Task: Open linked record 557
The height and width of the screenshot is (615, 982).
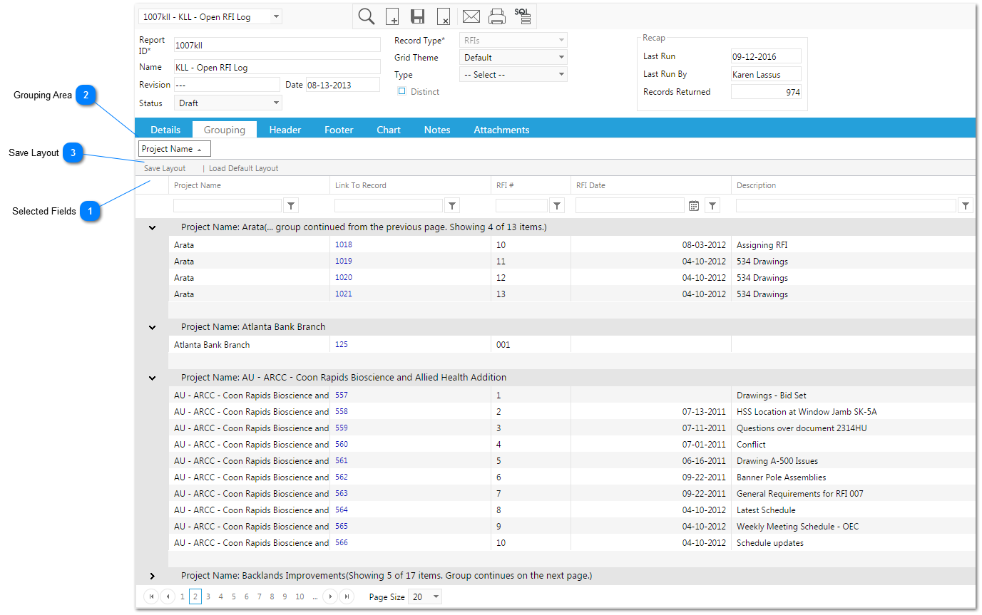Action: click(x=342, y=395)
